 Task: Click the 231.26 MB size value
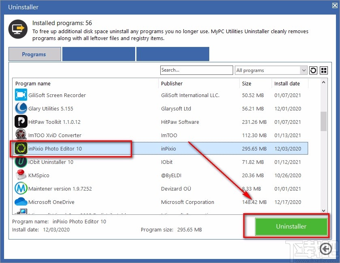pos(254,122)
